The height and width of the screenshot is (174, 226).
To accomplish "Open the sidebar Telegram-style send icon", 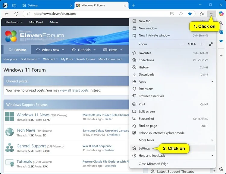I will tap(221, 41).
